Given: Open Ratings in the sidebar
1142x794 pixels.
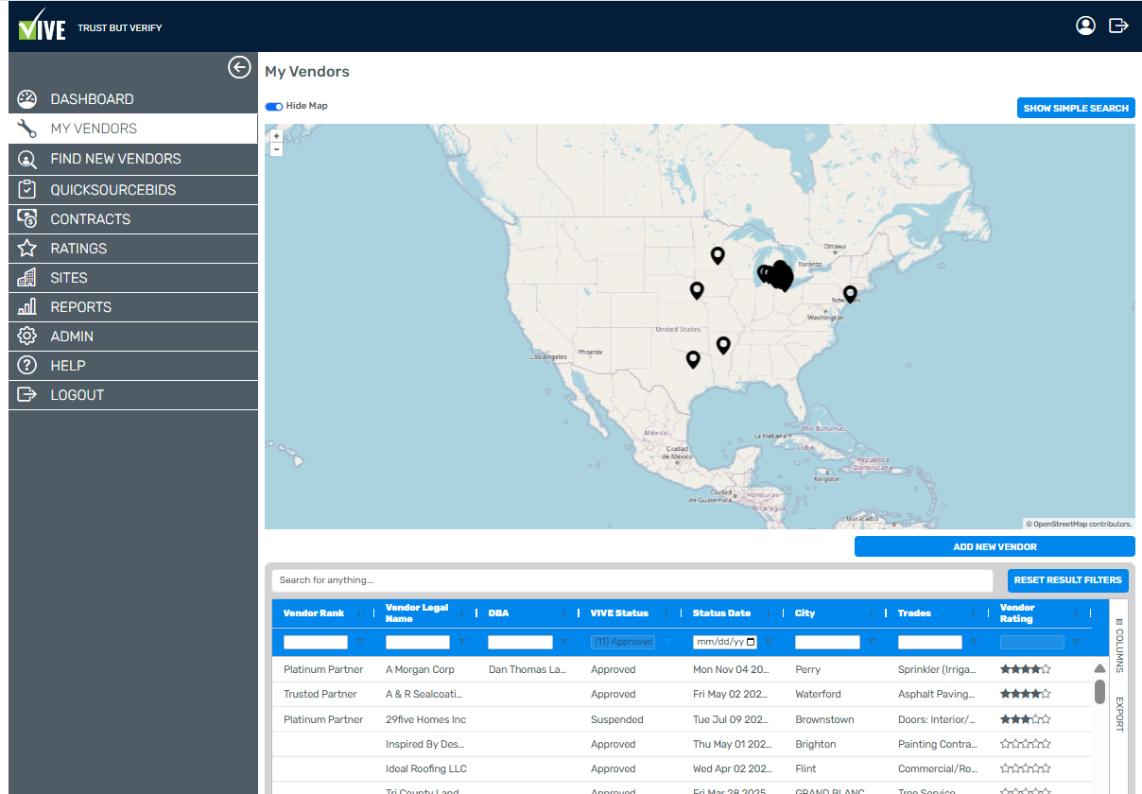Looking at the screenshot, I should 78,248.
